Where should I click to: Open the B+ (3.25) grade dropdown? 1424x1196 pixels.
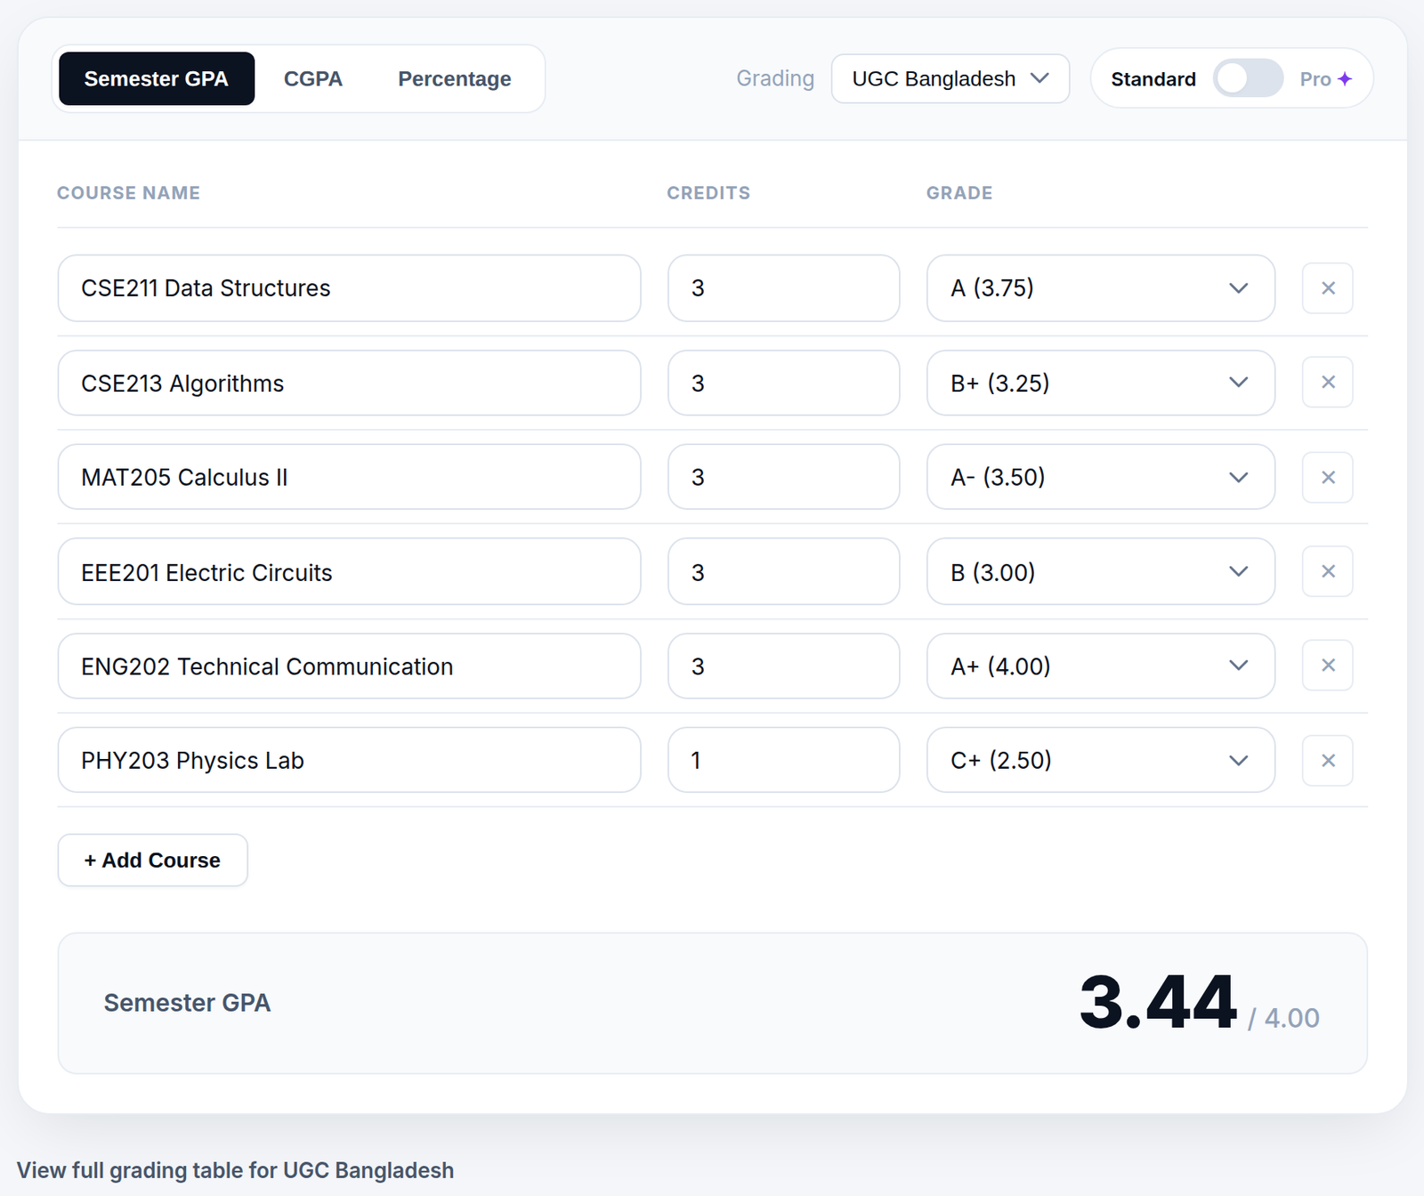click(x=1101, y=383)
